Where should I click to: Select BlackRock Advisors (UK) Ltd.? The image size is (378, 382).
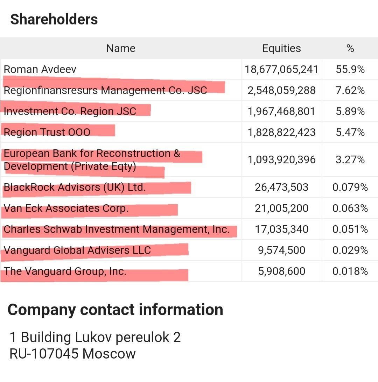(75, 188)
